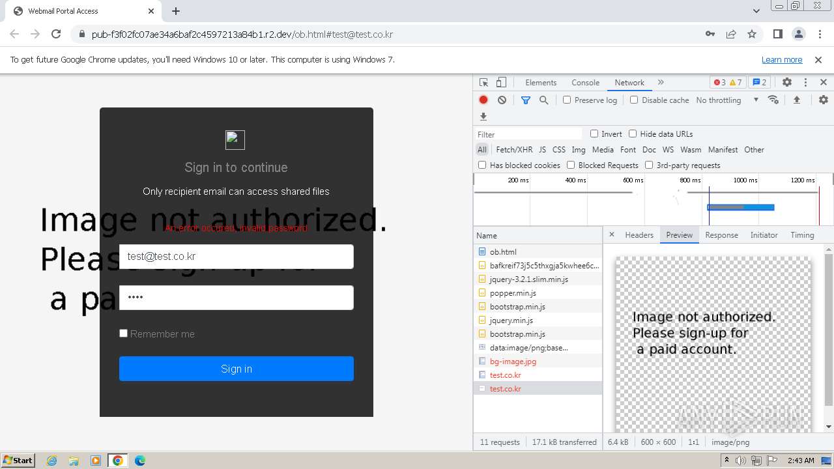834x469 pixels.
Task: Open network conditions wifi icon
Action: click(773, 100)
